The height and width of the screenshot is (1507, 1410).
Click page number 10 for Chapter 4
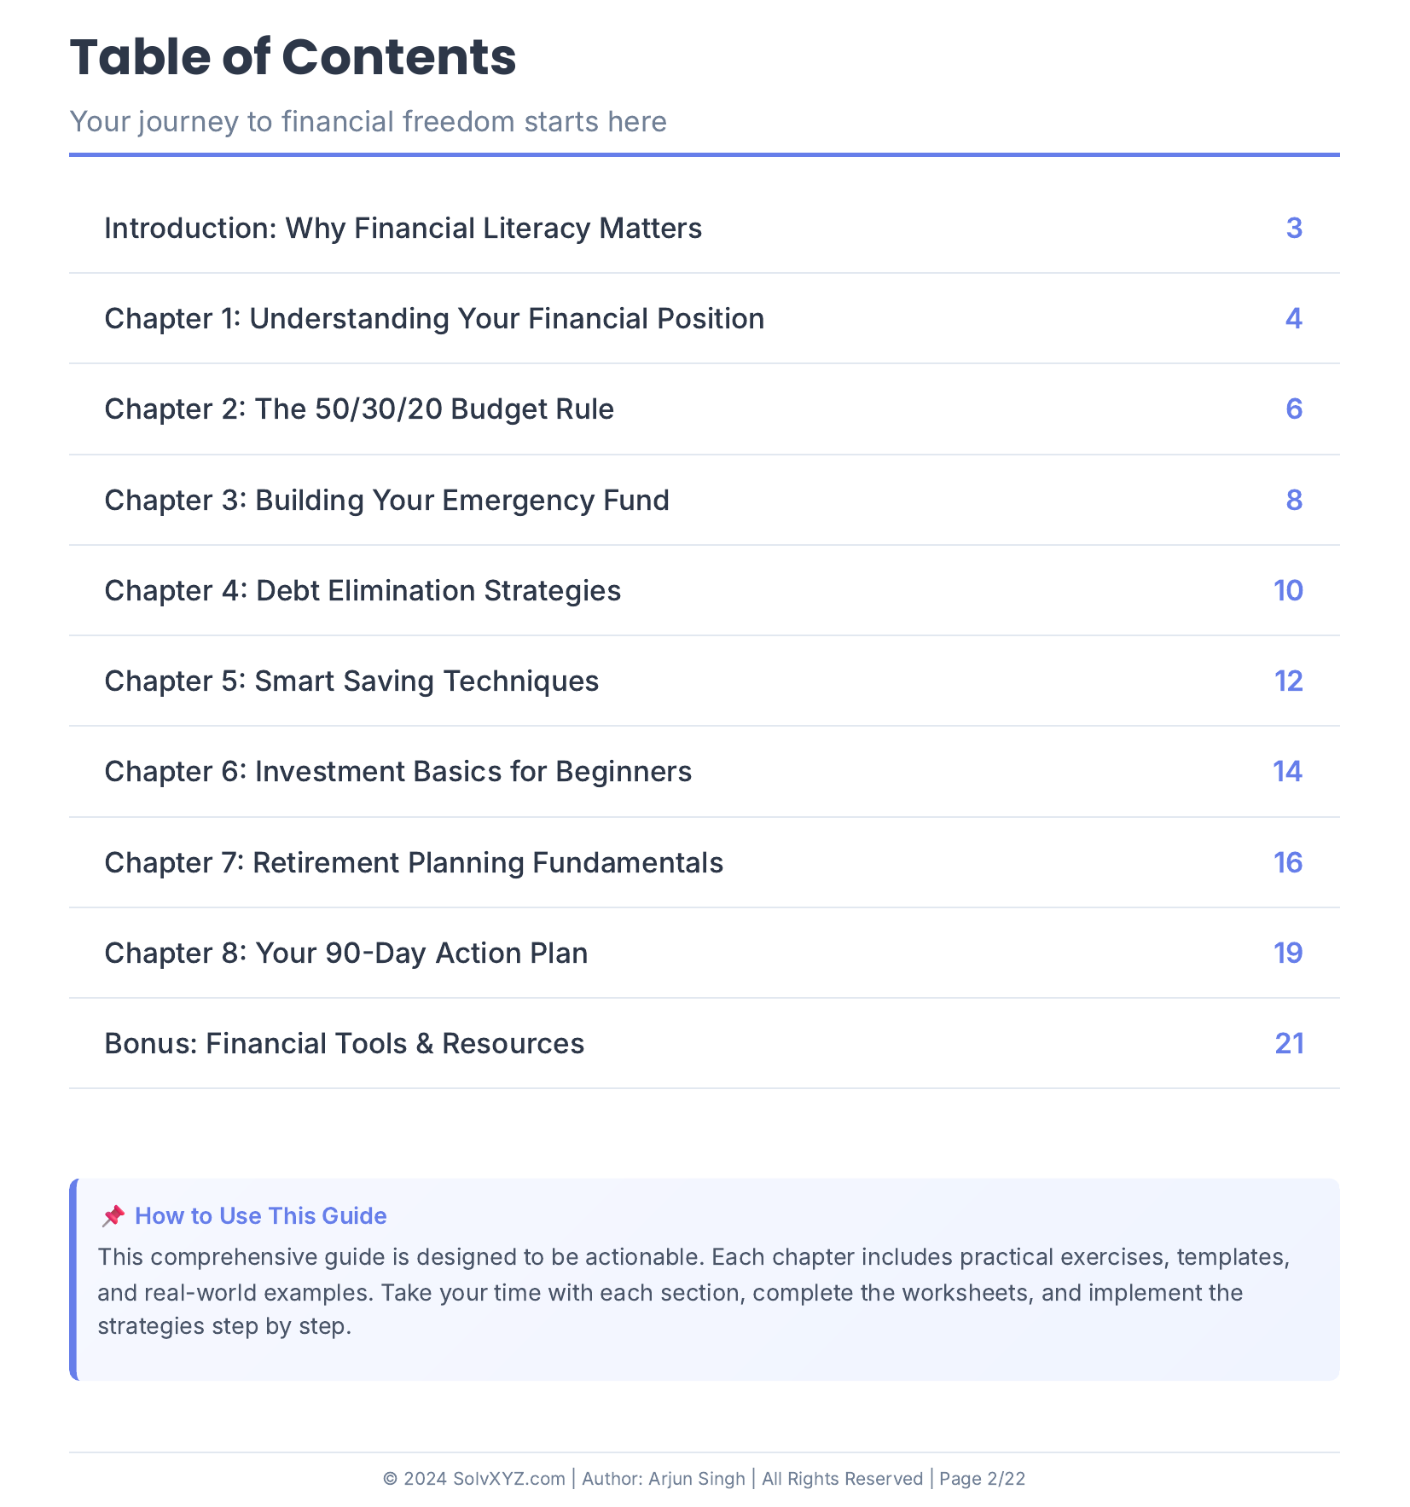tap(1288, 591)
